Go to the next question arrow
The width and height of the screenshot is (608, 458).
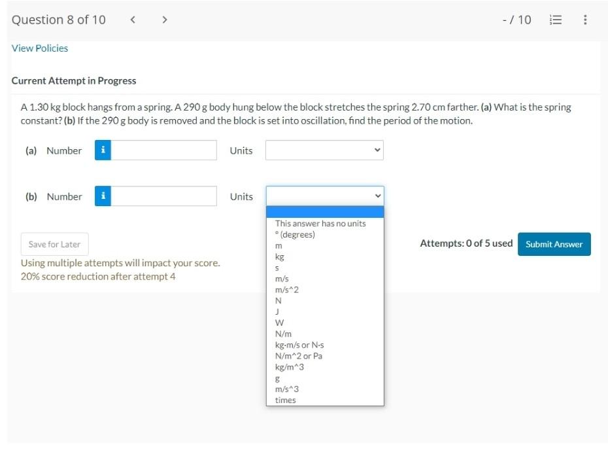pyautogui.click(x=164, y=20)
